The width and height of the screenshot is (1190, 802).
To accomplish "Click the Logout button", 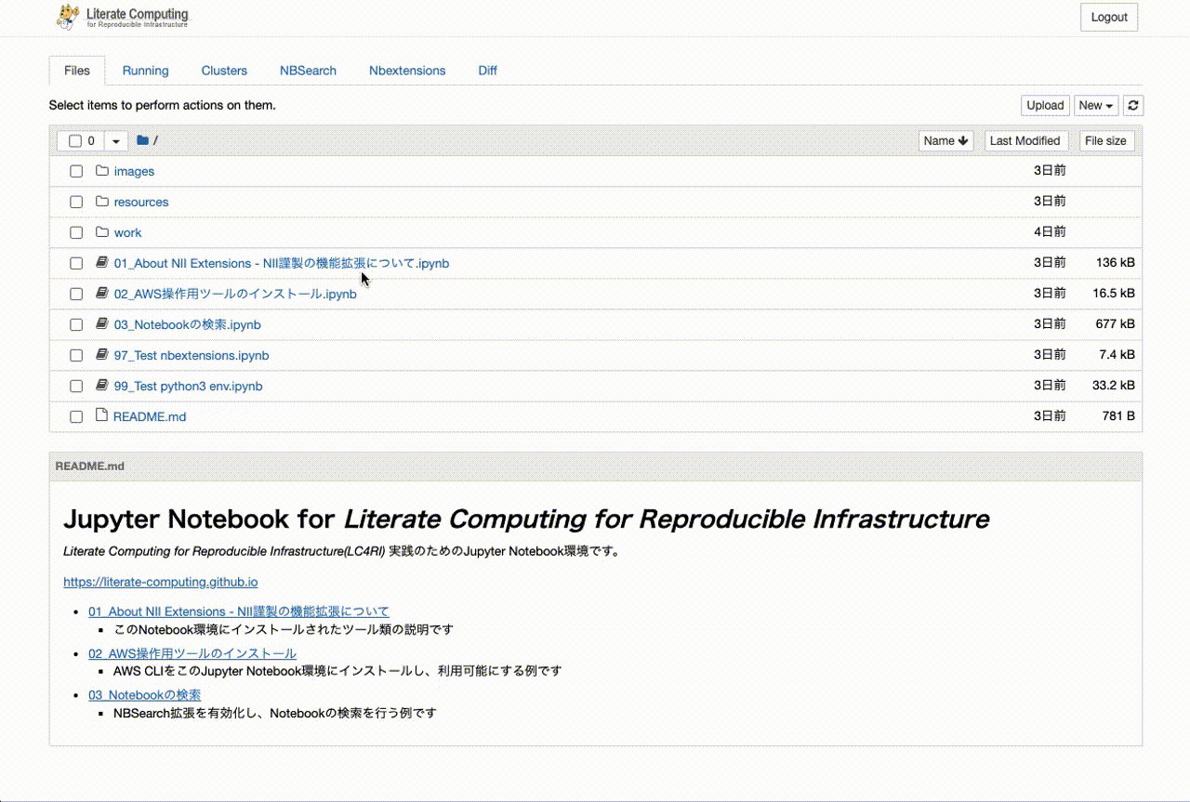I will [x=1109, y=17].
